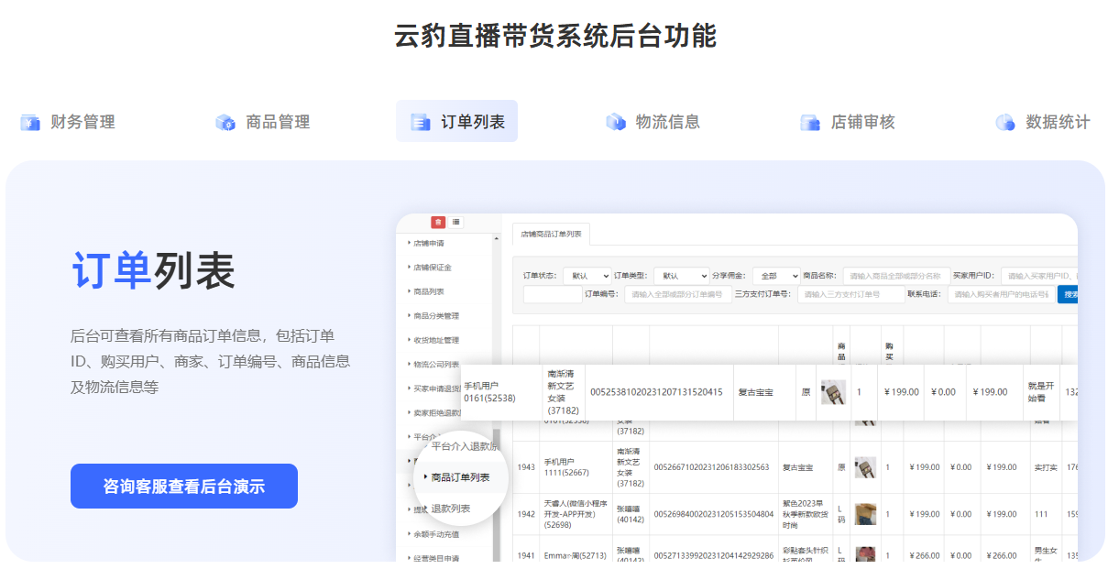Click the page title 云豹直播带货系统后台功能
This screenshot has height=569, width=1108.
click(x=554, y=36)
